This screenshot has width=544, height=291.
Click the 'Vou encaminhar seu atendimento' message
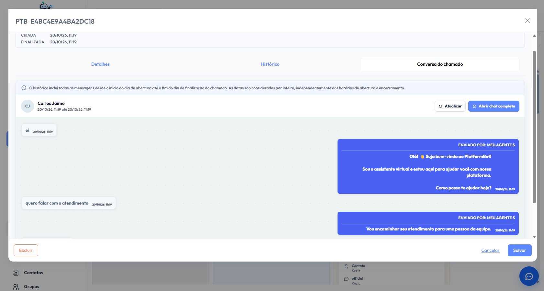(x=428, y=223)
